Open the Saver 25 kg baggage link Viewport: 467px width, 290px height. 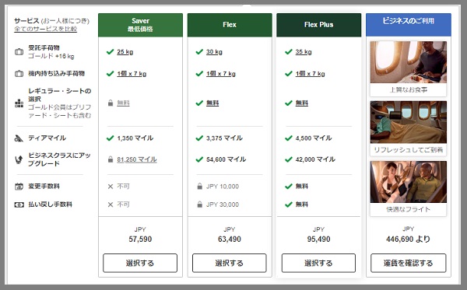click(125, 52)
